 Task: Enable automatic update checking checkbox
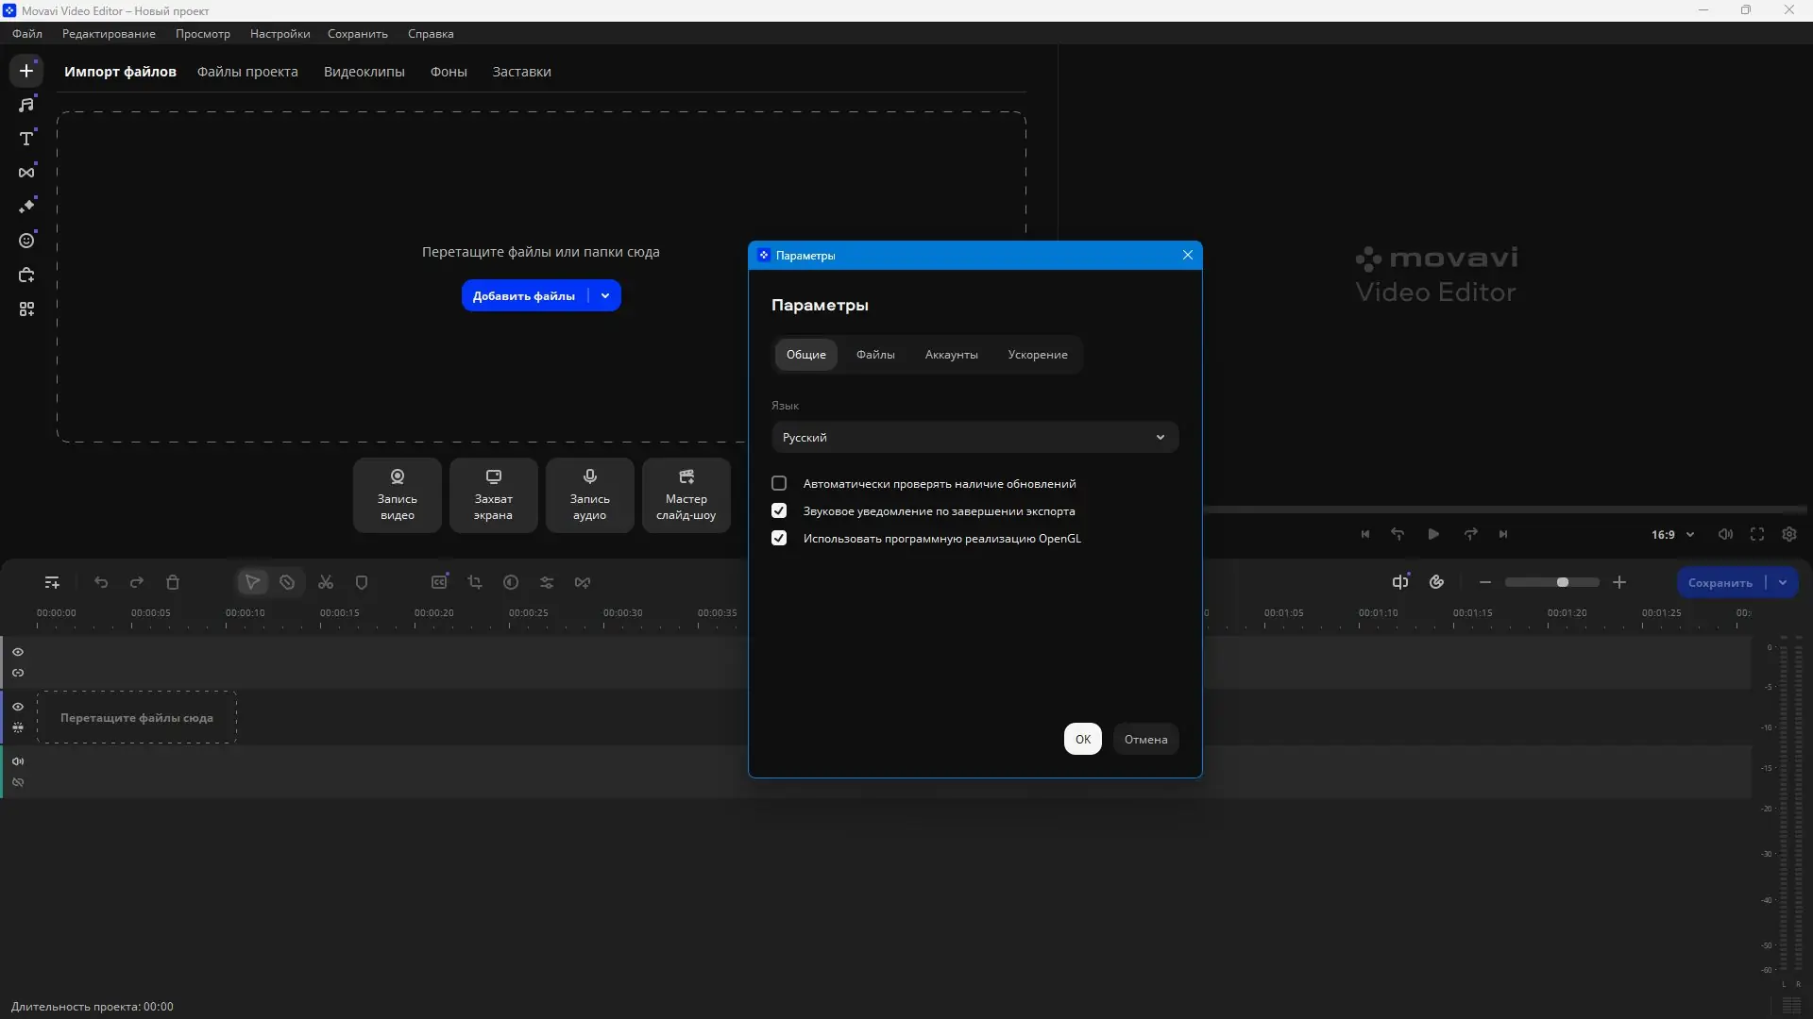[779, 484]
